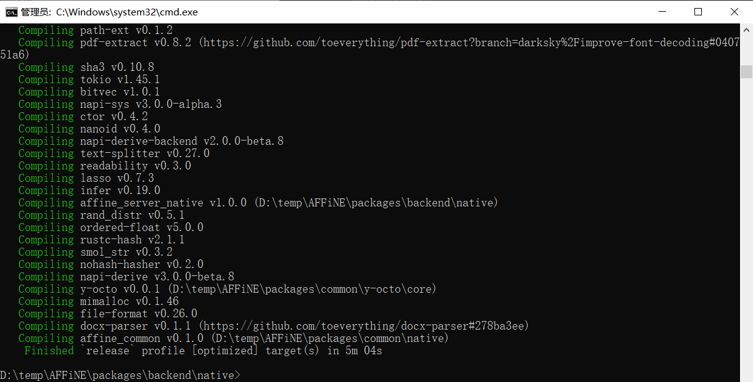Click the affine_server_native package path
The image size is (753, 382).
[376, 203]
